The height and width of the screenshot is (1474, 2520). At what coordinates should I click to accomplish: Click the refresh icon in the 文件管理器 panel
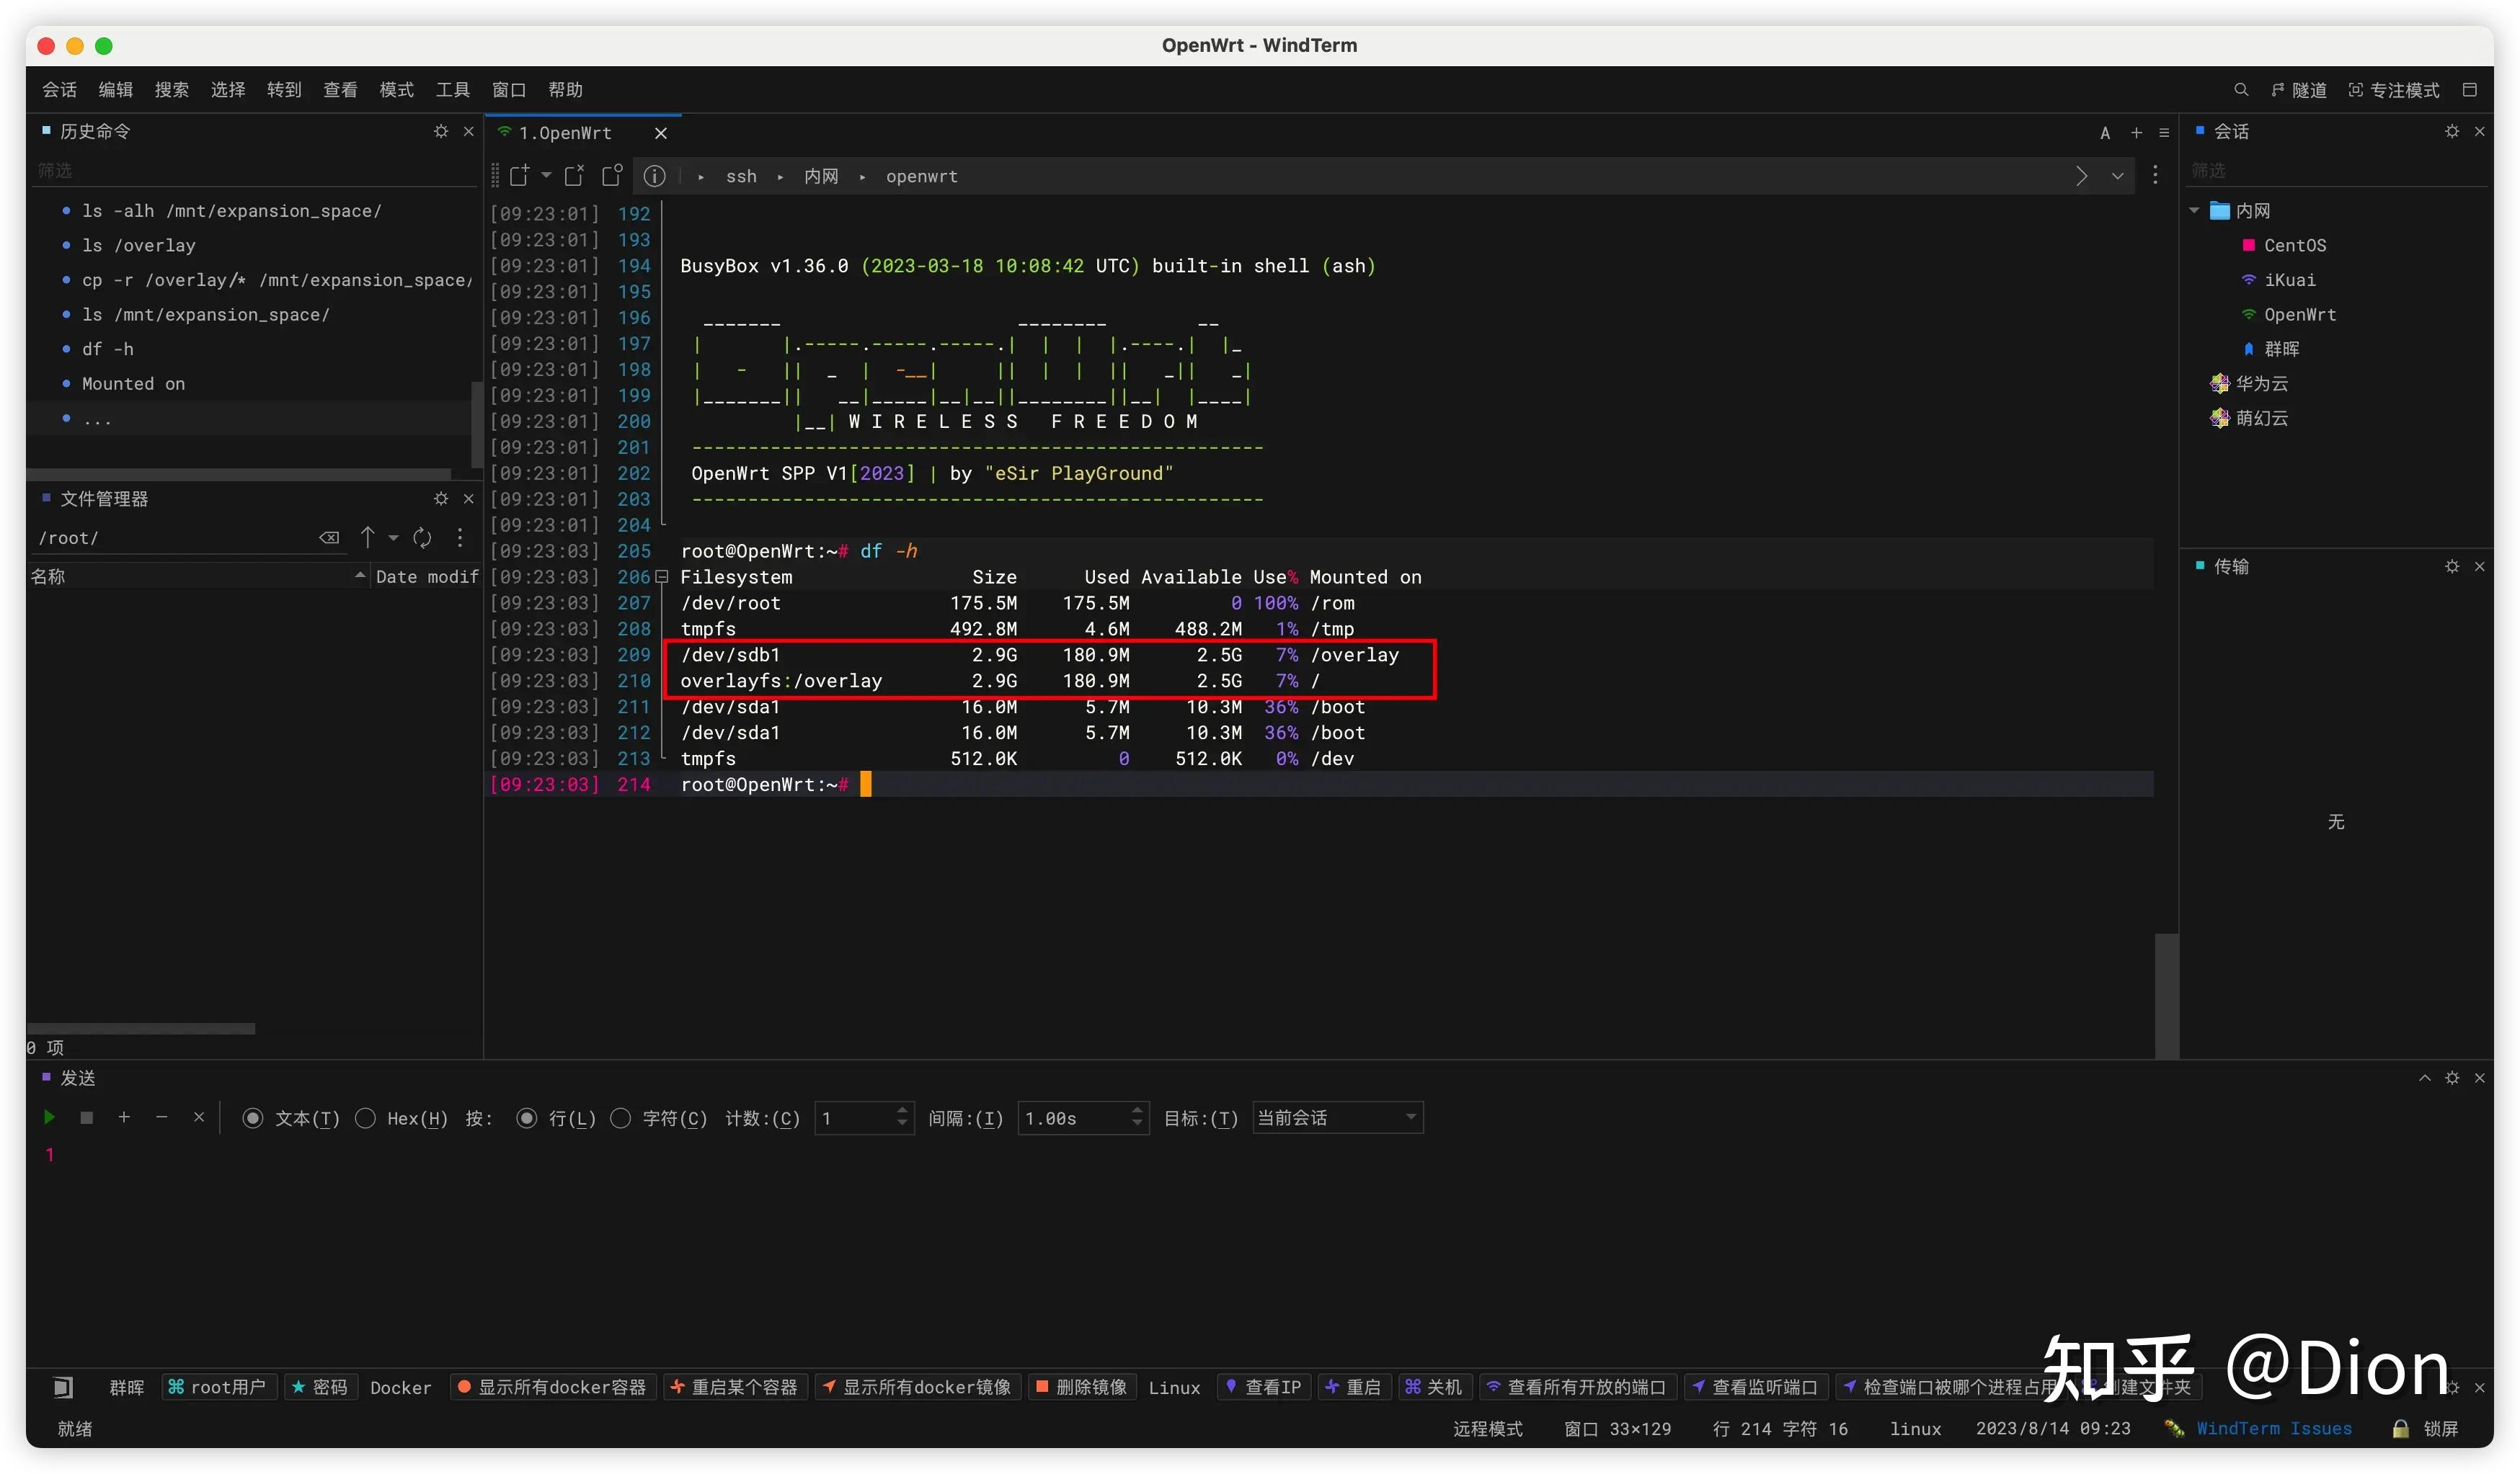click(x=422, y=537)
